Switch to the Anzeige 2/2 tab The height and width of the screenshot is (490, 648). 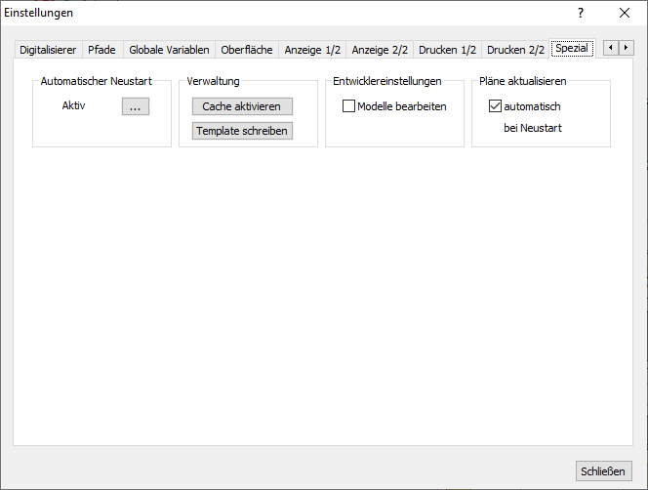[x=380, y=50]
